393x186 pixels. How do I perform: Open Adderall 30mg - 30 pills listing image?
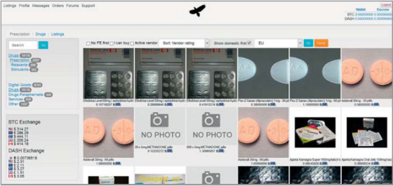point(367,73)
